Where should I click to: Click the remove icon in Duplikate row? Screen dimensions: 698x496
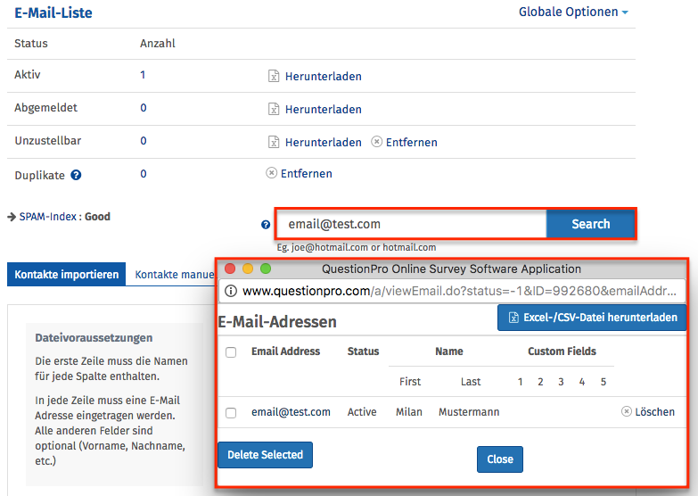click(271, 172)
